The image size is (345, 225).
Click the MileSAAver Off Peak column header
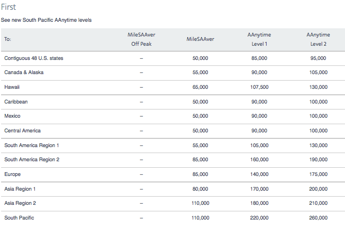pyautogui.click(x=141, y=39)
